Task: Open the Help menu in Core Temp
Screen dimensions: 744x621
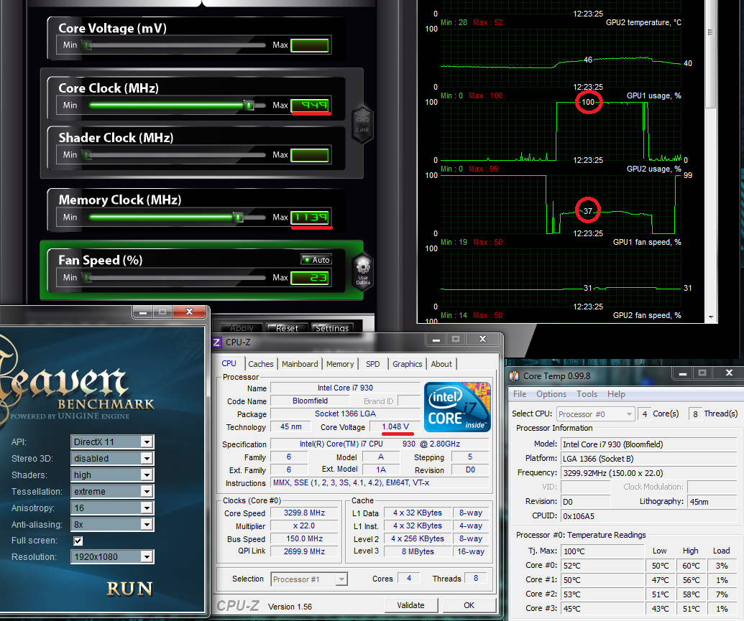Action: tap(616, 394)
